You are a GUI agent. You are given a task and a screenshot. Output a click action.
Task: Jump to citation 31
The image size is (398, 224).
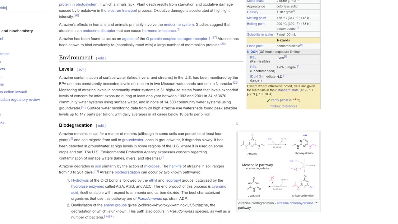pyautogui.click(x=96, y=171)
